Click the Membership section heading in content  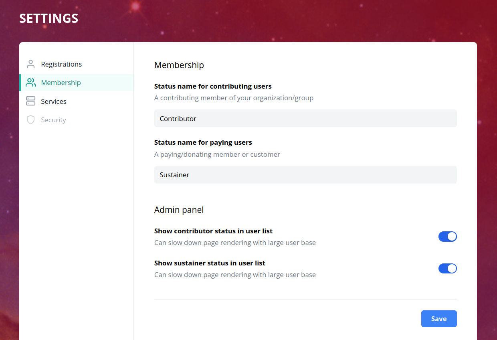pos(179,65)
